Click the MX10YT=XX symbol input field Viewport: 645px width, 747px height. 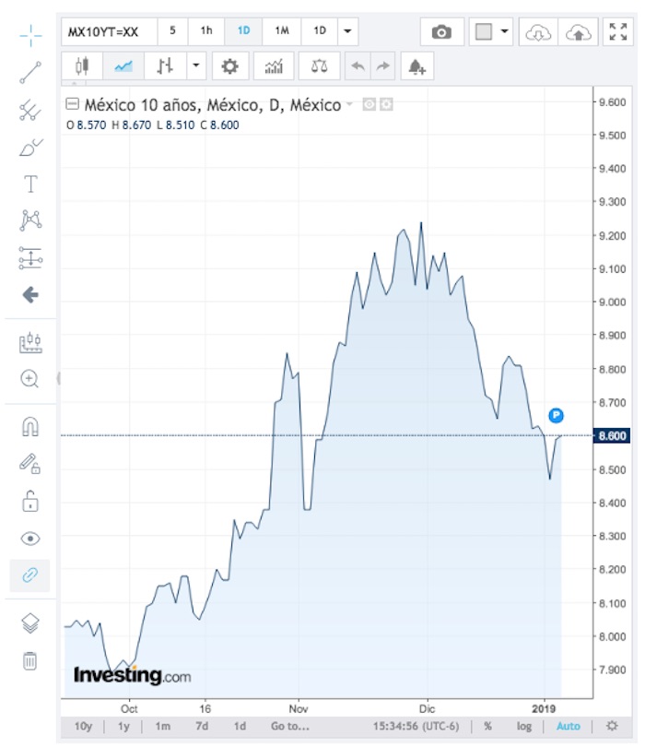coord(108,31)
